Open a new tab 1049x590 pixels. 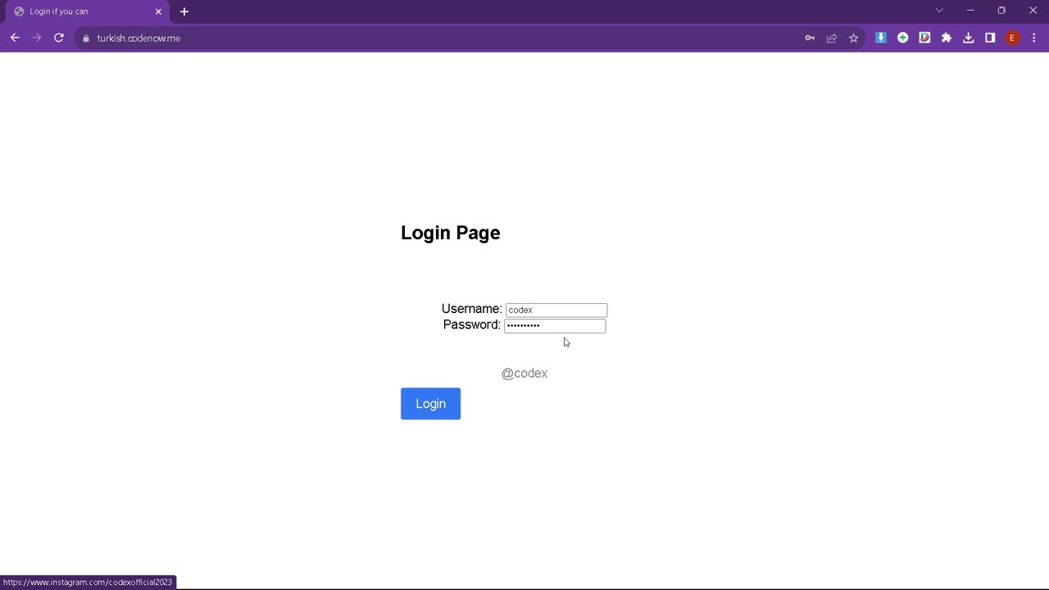coord(184,11)
